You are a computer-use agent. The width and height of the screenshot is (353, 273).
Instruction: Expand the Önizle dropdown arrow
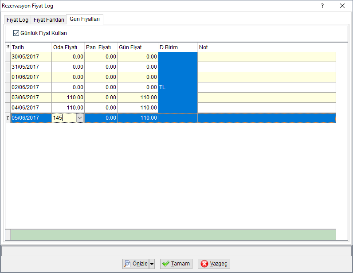pyautogui.click(x=152, y=264)
